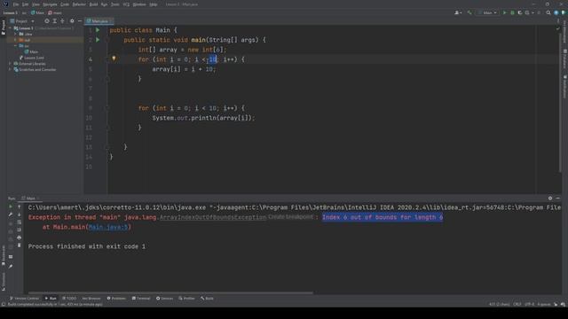The image size is (568, 319).
Task: Expand the .idea folder
Action: coord(15,34)
